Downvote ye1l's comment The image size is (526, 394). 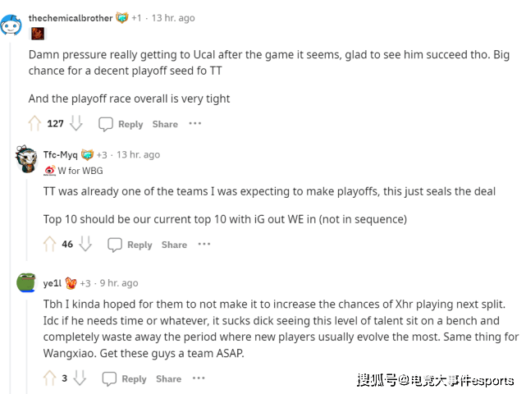click(x=79, y=378)
